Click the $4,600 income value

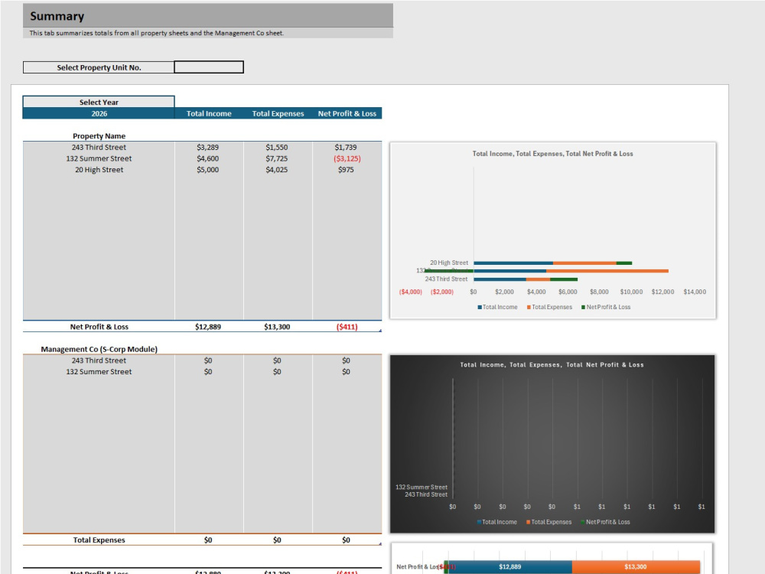tap(208, 158)
